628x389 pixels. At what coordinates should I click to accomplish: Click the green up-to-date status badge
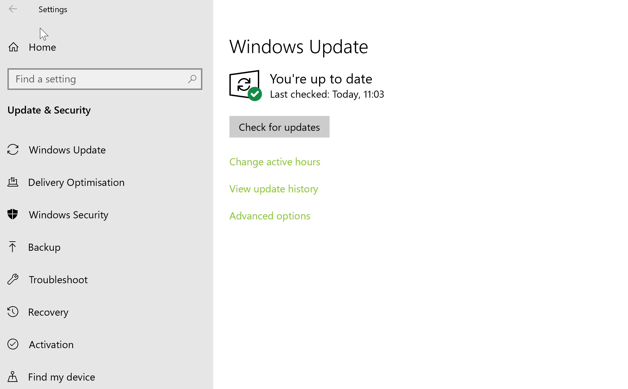click(255, 94)
